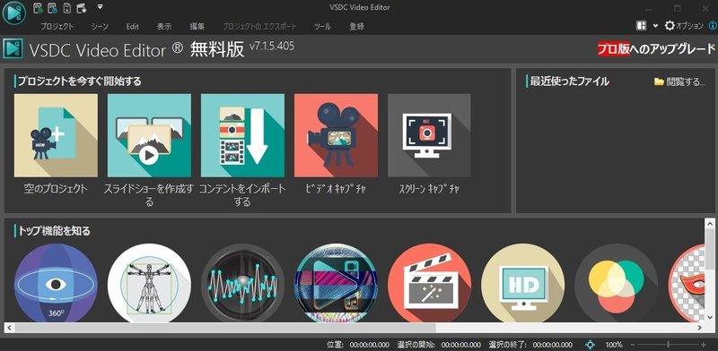Click the clapperboard icon in quick-access toolbar
The height and width of the screenshot is (351, 718).
pyautogui.click(x=82, y=8)
